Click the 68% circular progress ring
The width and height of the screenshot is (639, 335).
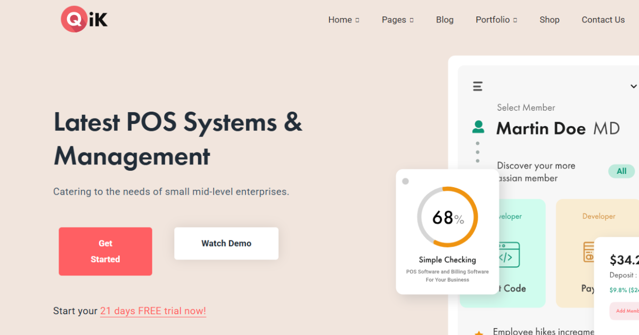pos(447,217)
